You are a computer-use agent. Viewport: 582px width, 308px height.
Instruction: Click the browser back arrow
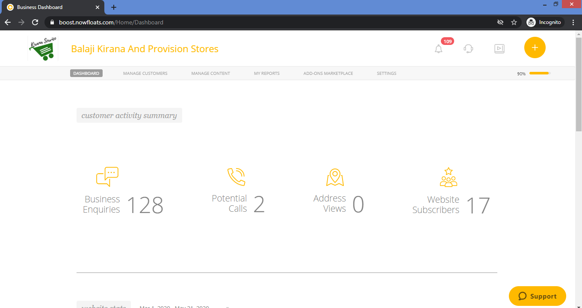tap(8, 22)
